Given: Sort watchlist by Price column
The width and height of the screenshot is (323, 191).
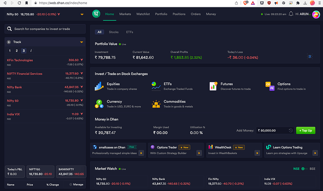Looking at the screenshot, I should 29,184.
